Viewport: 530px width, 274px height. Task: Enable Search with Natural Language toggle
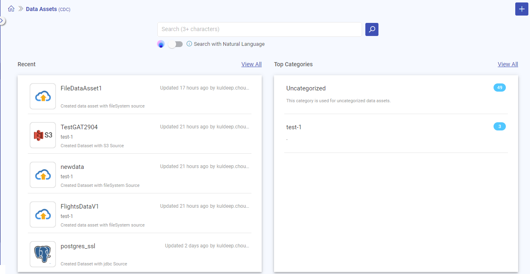(176, 44)
